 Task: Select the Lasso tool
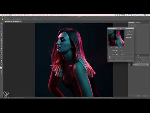pos(2,28)
